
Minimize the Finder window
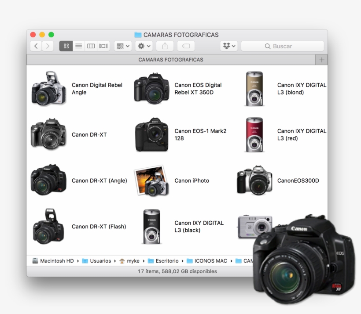point(42,35)
